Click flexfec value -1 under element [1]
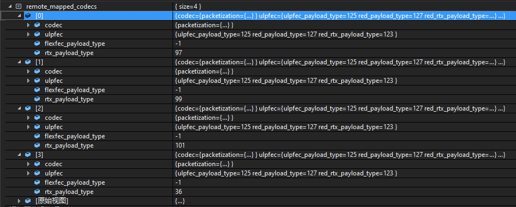The height and width of the screenshot is (207, 516). tap(178, 90)
